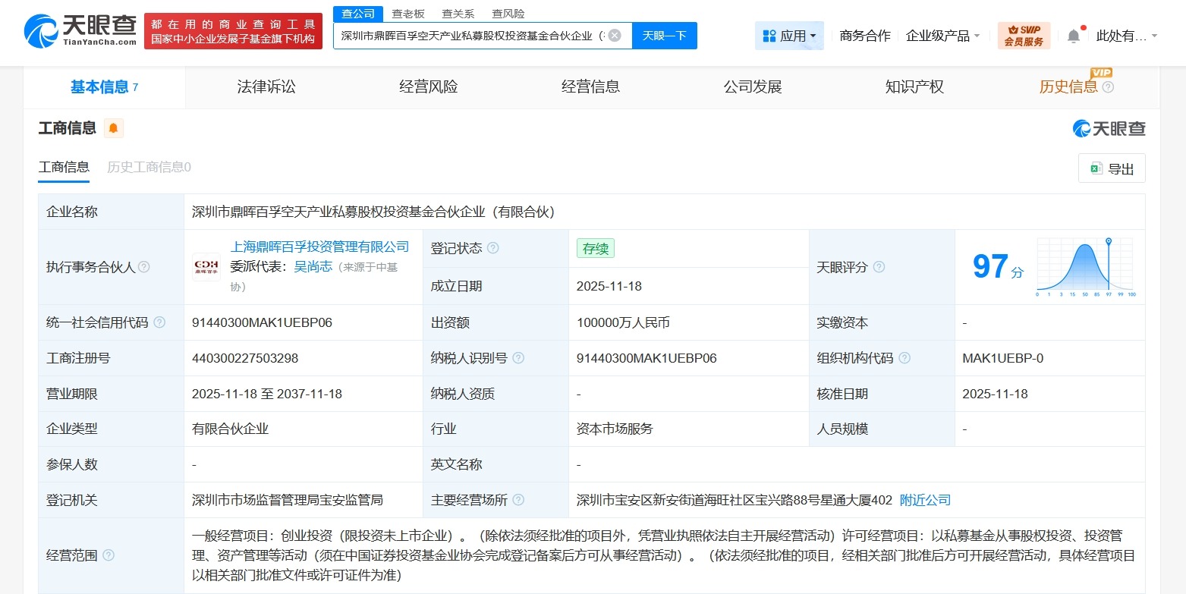
Task: Open the notification bell
Action: [1073, 34]
